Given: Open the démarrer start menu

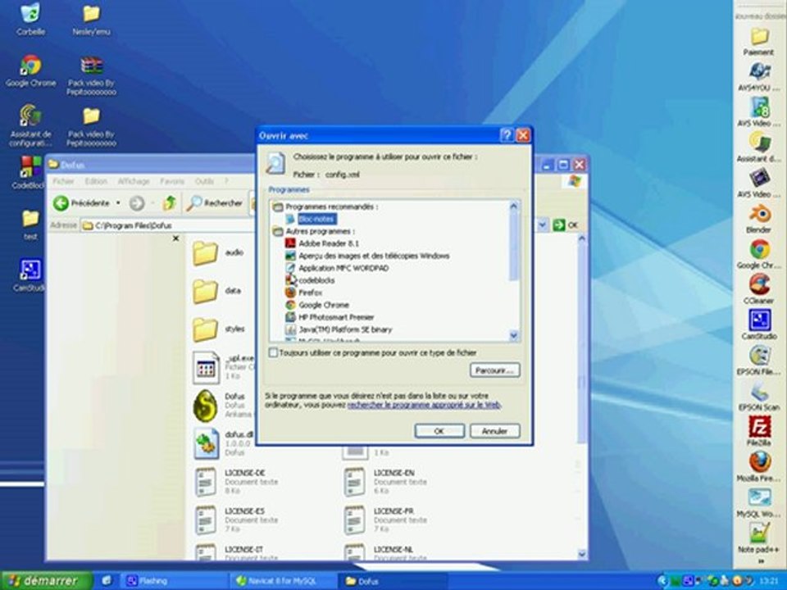Looking at the screenshot, I should coord(47,580).
